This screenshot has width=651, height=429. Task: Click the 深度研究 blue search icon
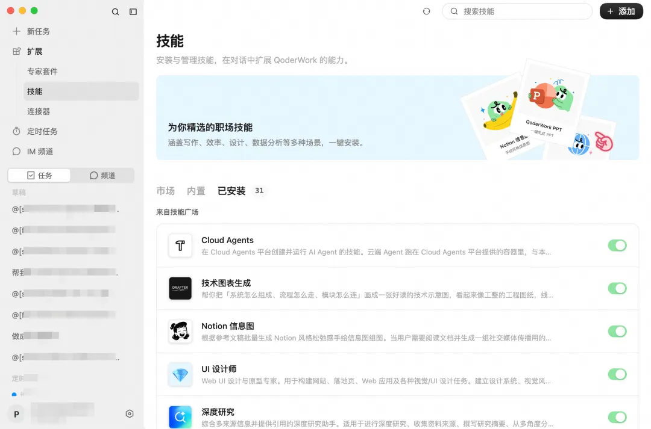point(180,417)
